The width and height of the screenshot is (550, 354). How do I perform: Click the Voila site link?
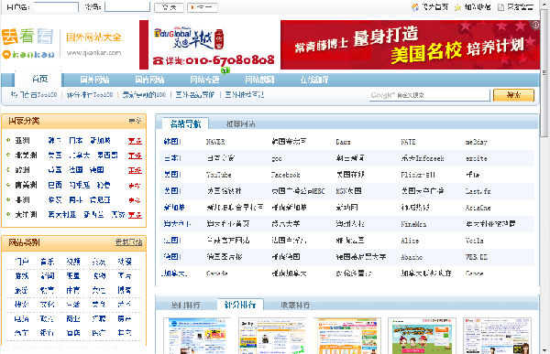[x=474, y=241]
